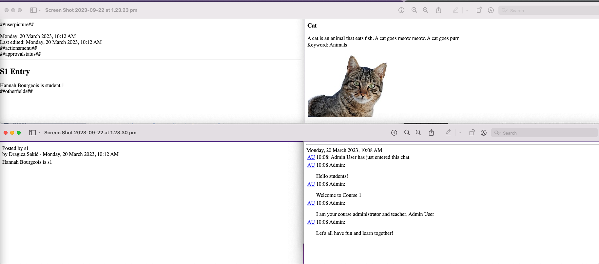
Task: Focus search field in 1.23.30 pm window
Action: tap(544, 133)
